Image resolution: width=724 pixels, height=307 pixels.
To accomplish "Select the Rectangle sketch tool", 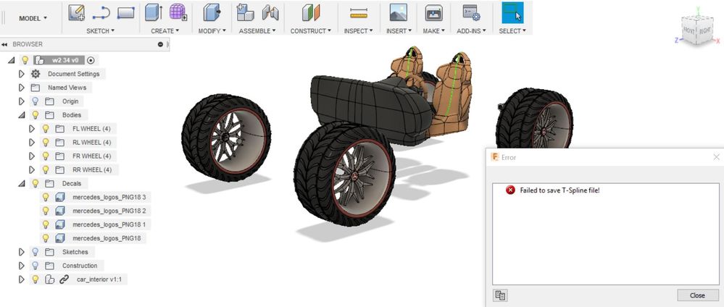I will click(125, 12).
